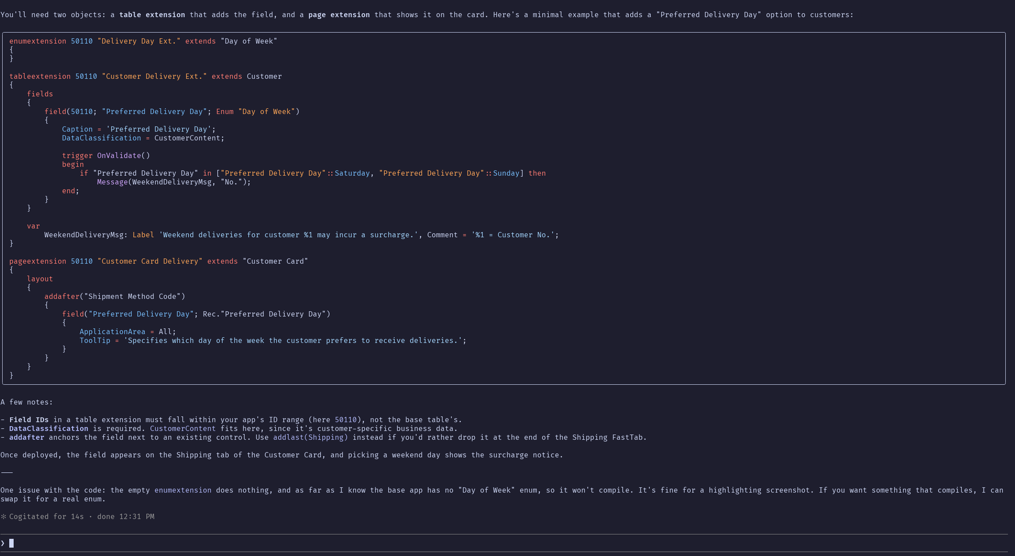Click the "var" keyword
The height and width of the screenshot is (556, 1015).
(33, 226)
